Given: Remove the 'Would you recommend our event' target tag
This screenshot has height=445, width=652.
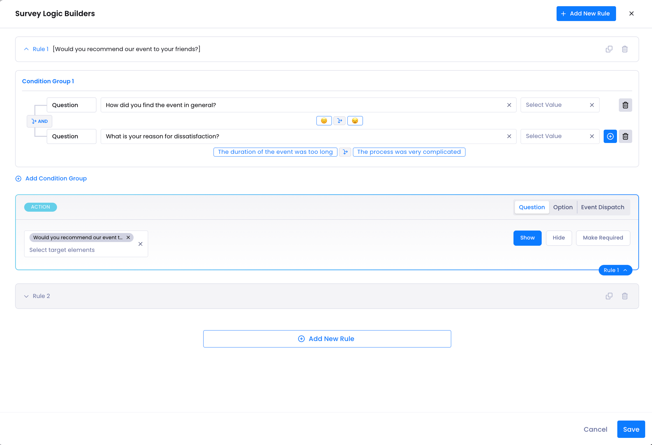Looking at the screenshot, I should coord(128,238).
